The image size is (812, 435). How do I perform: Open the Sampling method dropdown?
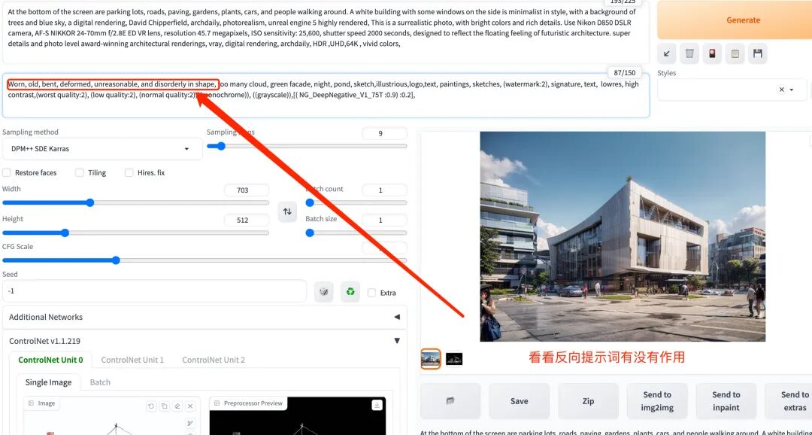pyautogui.click(x=102, y=149)
